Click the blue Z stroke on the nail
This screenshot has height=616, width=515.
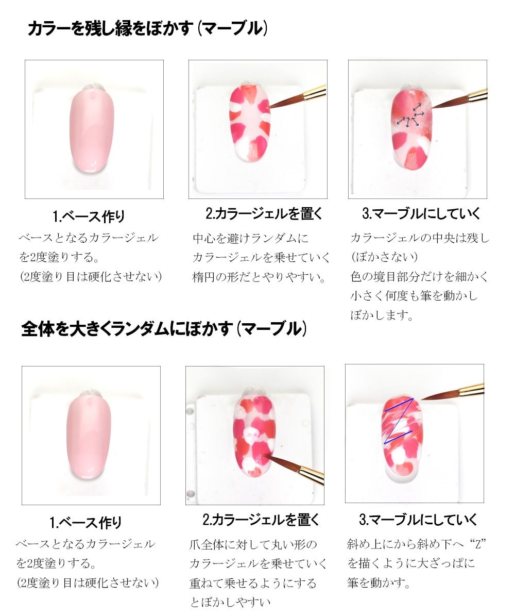click(399, 421)
